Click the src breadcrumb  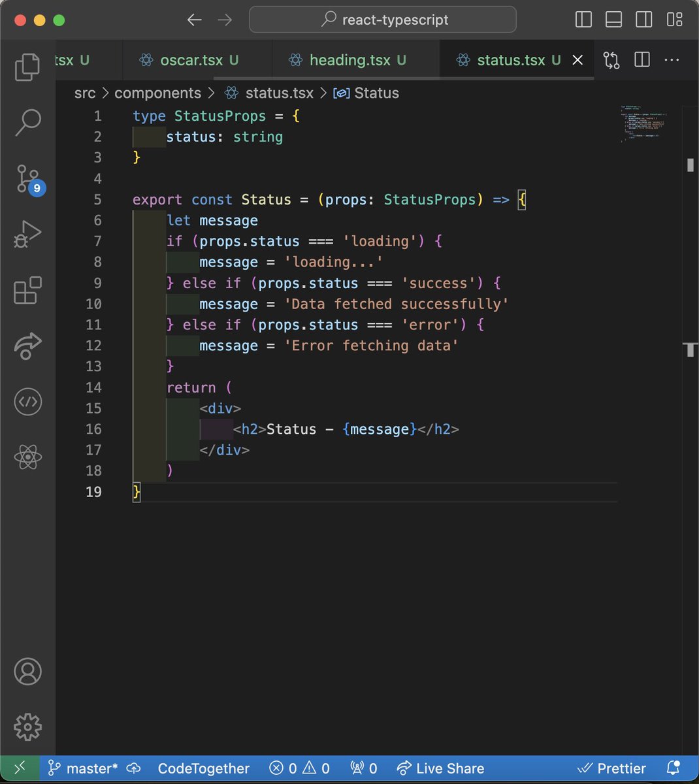tap(85, 93)
